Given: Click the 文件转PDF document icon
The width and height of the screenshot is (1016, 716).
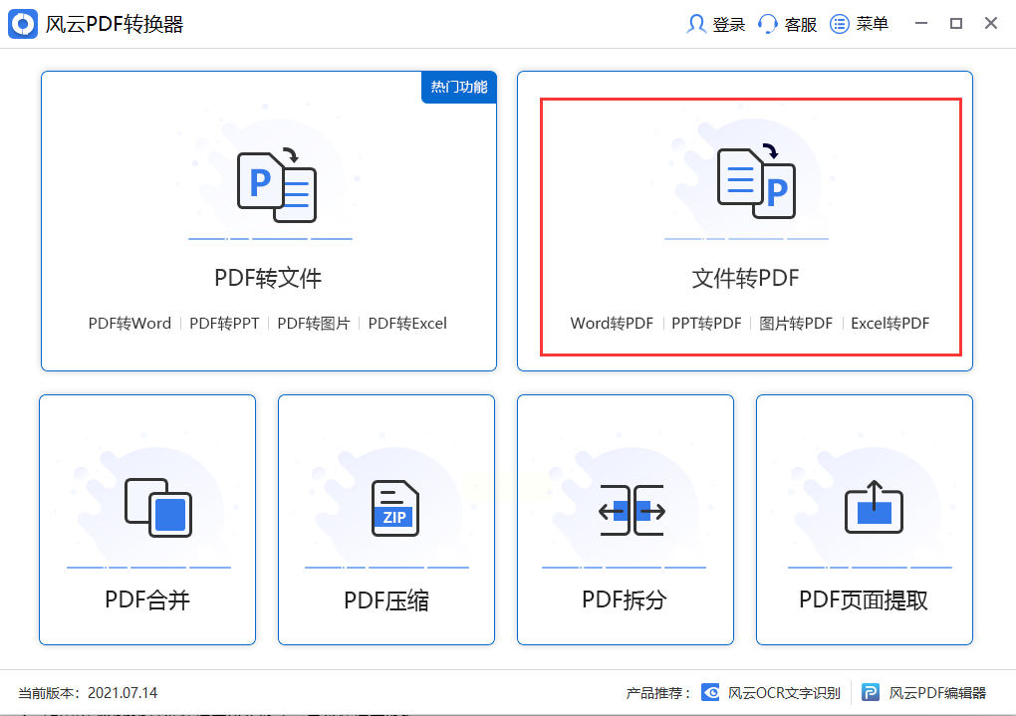Looking at the screenshot, I should point(756,181).
